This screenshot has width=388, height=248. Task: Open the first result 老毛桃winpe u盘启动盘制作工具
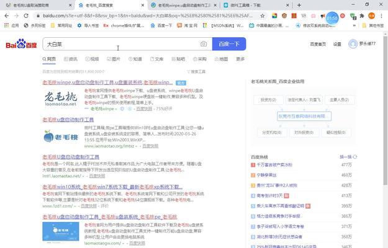pos(107,82)
